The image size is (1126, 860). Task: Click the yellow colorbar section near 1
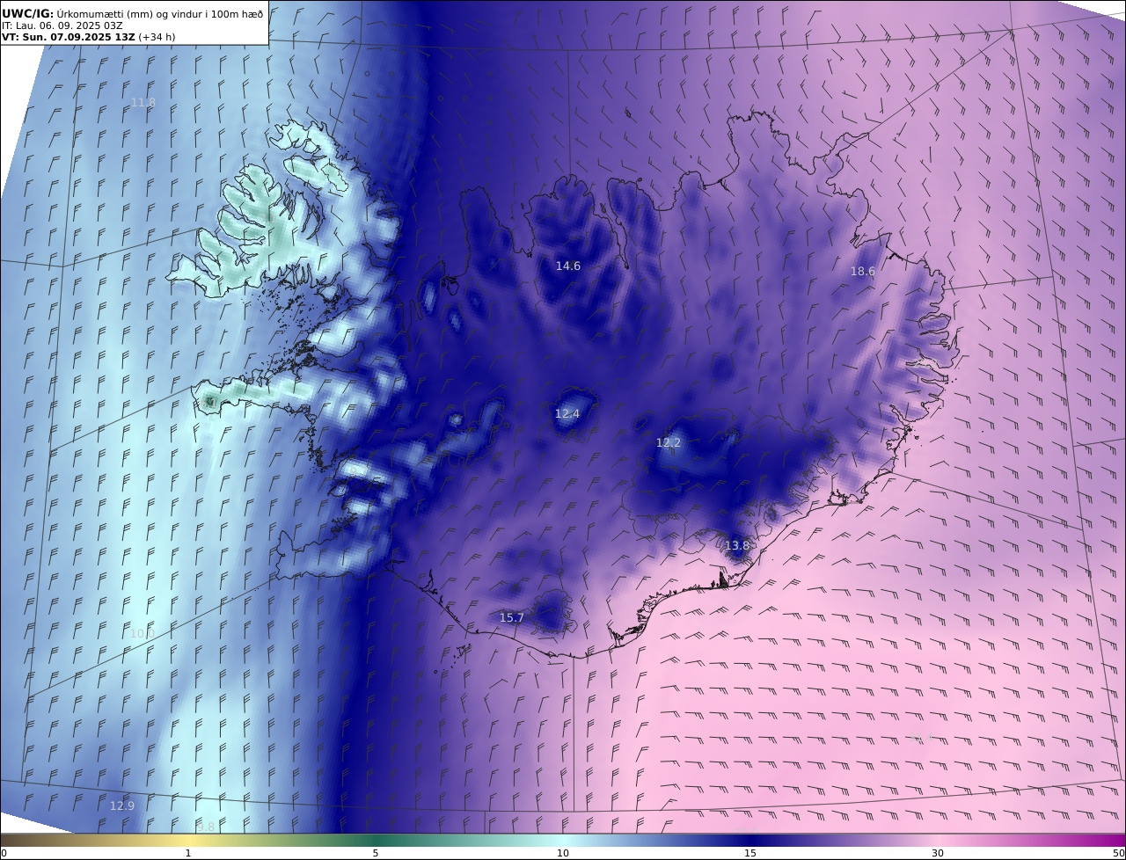coord(188,841)
